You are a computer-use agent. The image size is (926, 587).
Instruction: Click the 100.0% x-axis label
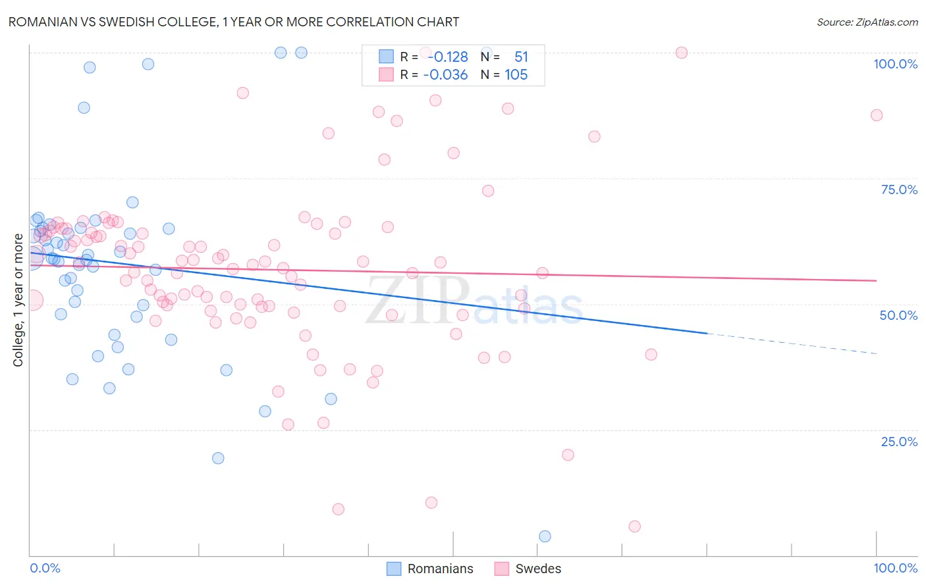pos(895,568)
